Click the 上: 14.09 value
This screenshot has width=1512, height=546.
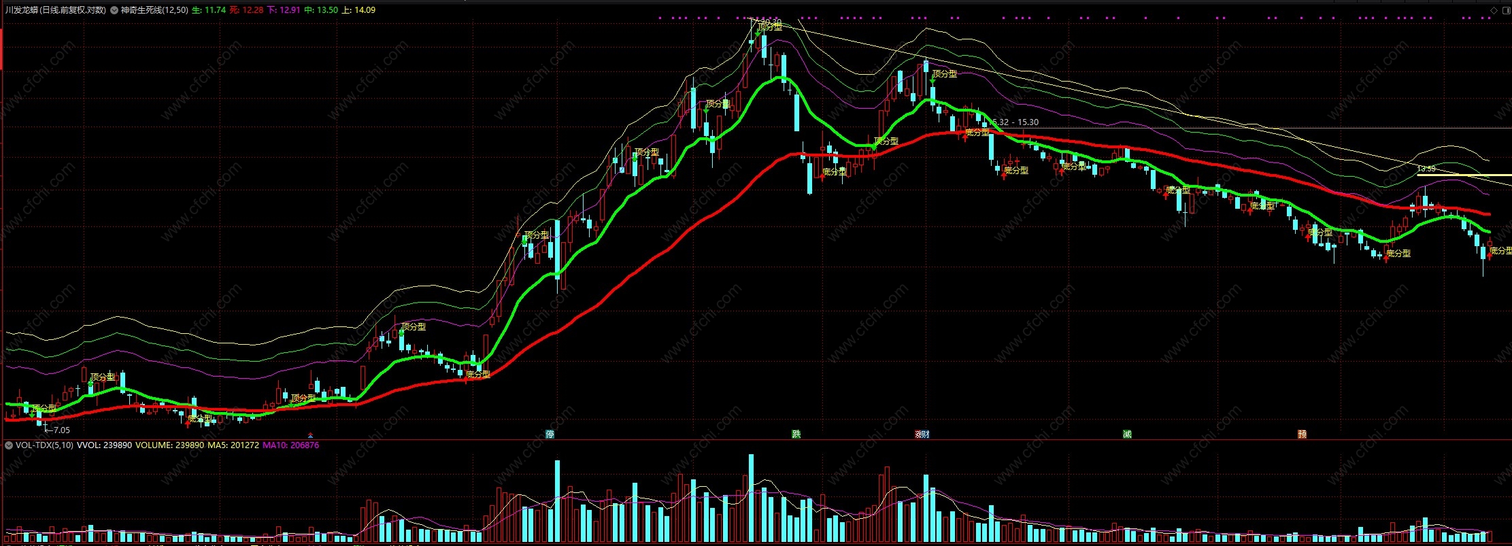coord(358,10)
